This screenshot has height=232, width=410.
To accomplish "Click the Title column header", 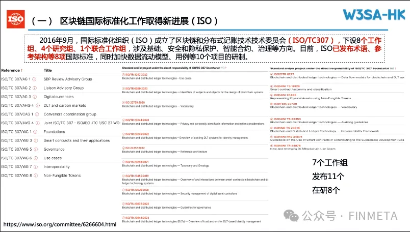I will click(x=48, y=70).
